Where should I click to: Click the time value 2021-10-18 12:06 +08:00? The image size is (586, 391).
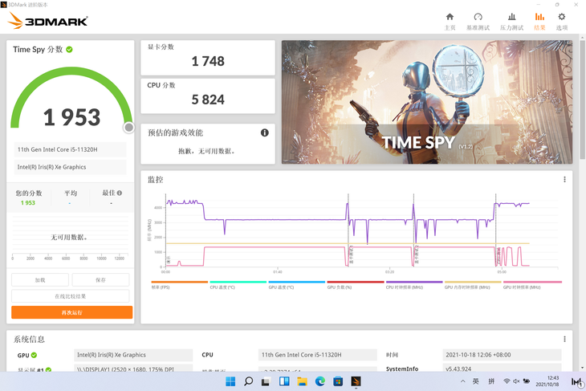click(x=502, y=355)
